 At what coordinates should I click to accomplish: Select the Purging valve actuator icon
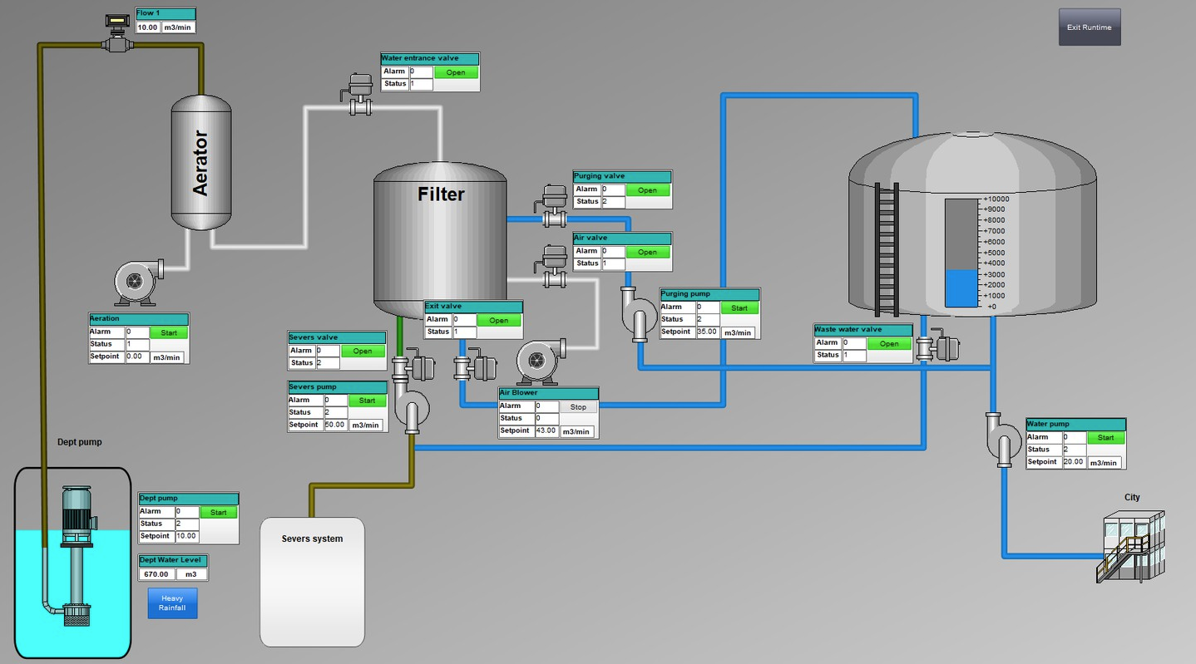click(x=554, y=205)
